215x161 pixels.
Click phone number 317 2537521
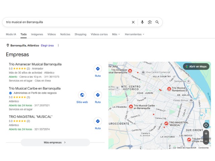[42, 105]
